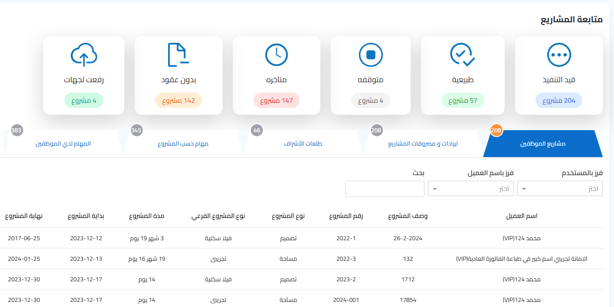Screen dimensions: 614x307
Task: Click project number 2022-1 cell
Action: (346, 238)
